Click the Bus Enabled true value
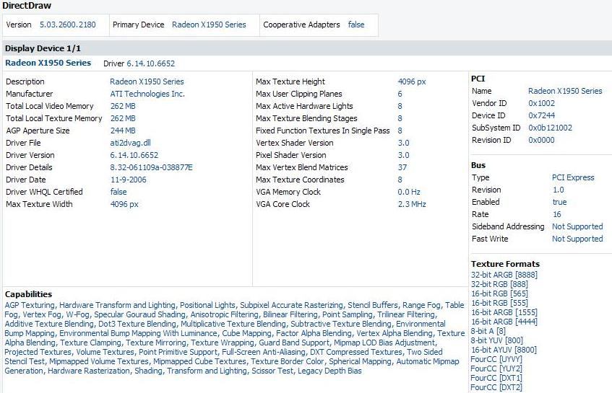Screen dimensions: 612x393 (559, 202)
